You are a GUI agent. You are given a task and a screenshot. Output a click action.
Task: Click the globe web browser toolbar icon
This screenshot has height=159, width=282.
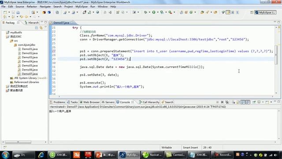97,12
